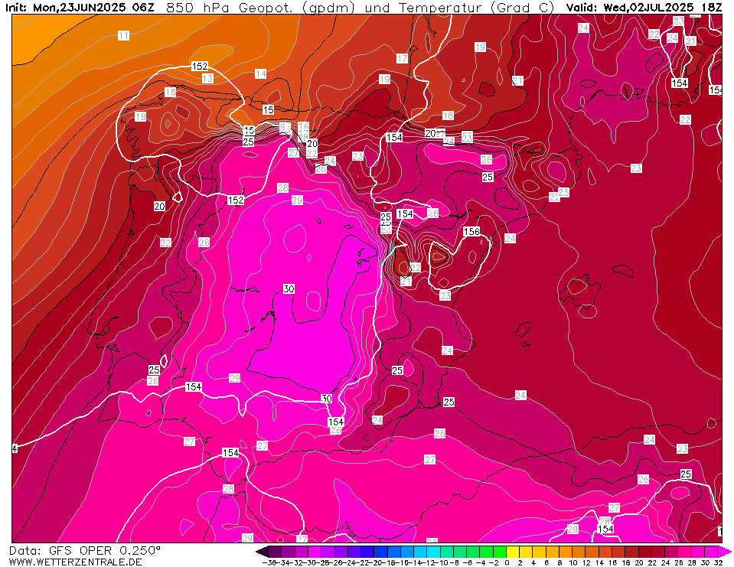
Task: Pick the scale swatch between -30 and -28
Action: [x=315, y=552]
